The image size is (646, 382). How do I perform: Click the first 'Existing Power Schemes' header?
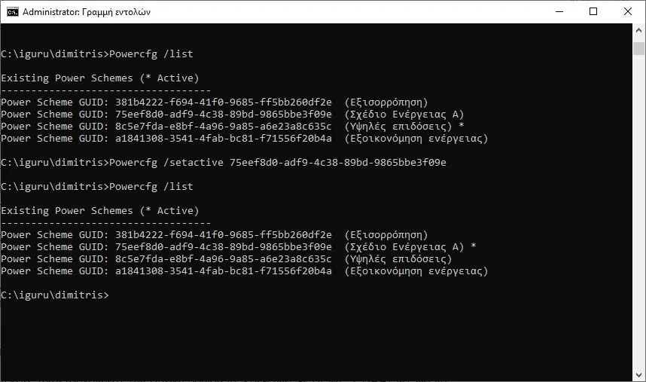[99, 78]
